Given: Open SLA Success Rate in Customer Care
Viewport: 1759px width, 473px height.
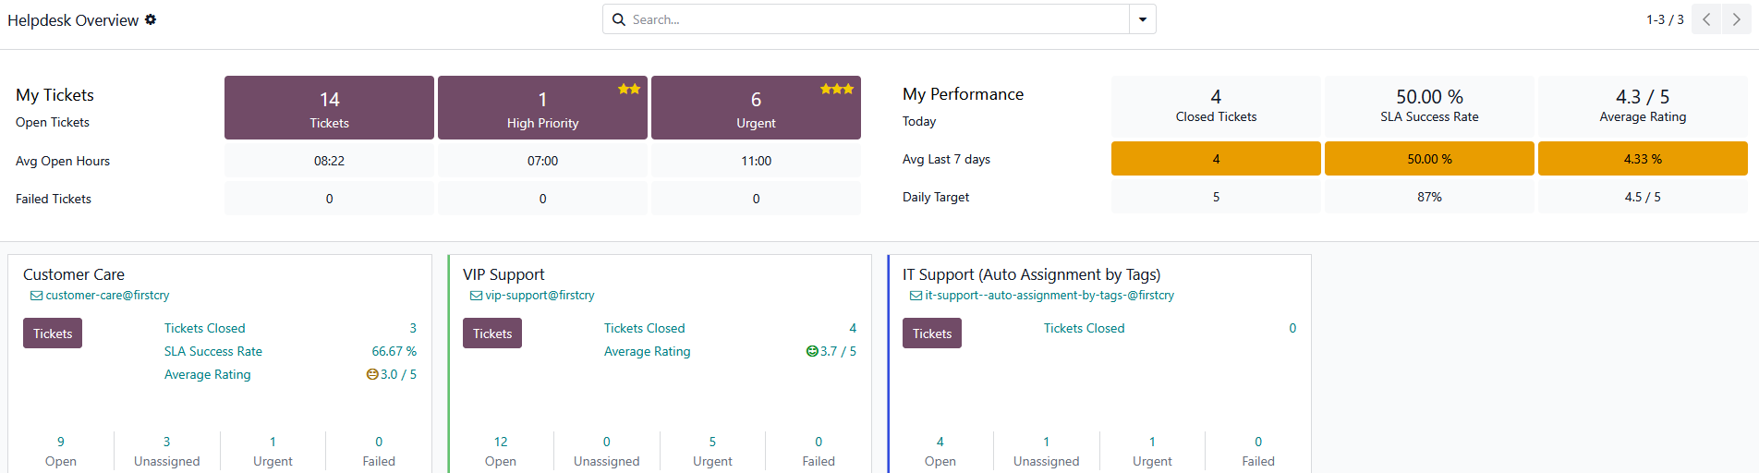Looking at the screenshot, I should tap(213, 351).
